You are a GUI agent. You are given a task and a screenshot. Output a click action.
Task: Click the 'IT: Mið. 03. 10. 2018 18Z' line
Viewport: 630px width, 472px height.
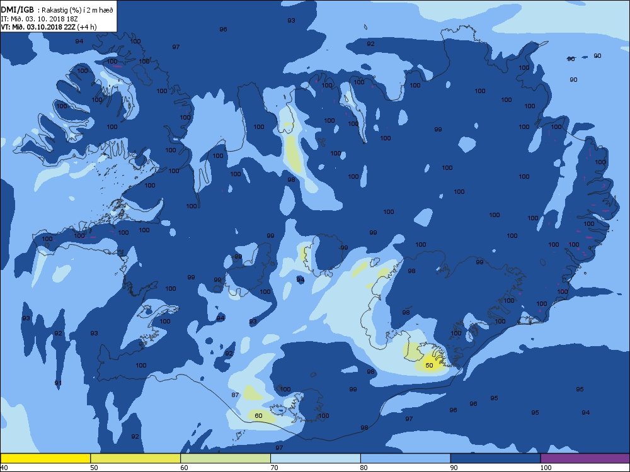click(x=39, y=18)
